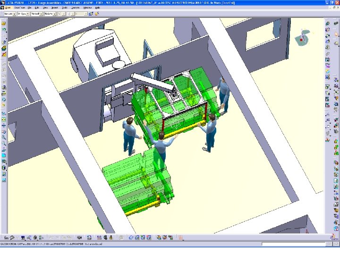Click the What's This help pointer icon
Viewport: 340px width, 255px height.
tap(4, 42)
